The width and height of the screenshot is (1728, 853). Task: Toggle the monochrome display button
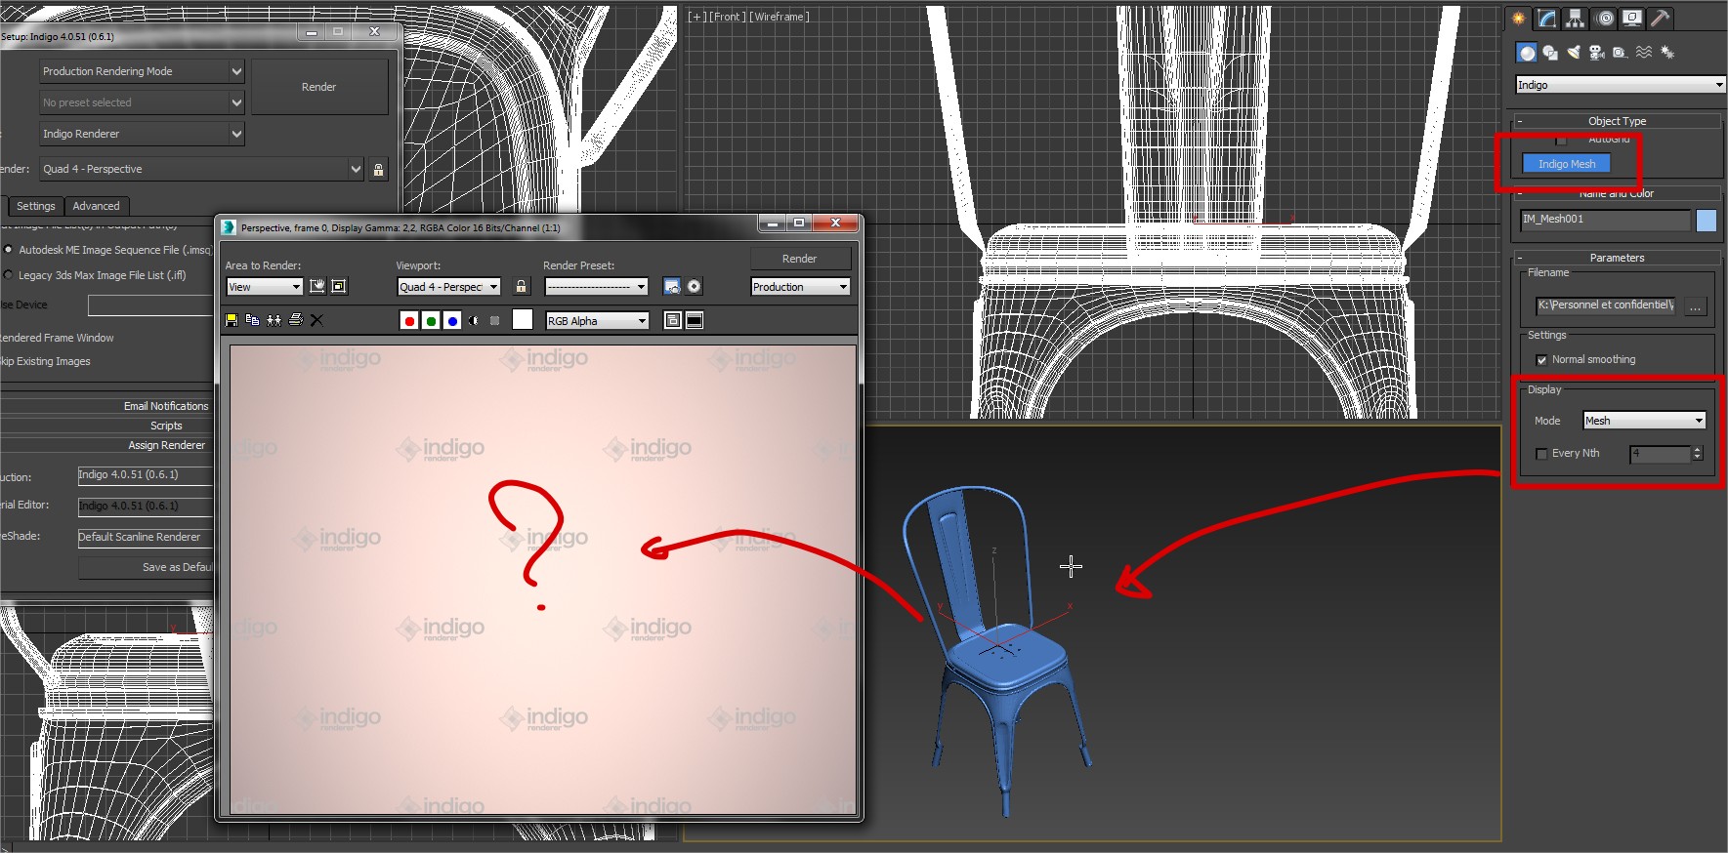494,320
